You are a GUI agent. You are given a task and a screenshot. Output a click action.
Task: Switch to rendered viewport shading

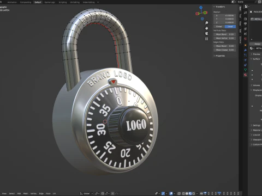(194, 193)
